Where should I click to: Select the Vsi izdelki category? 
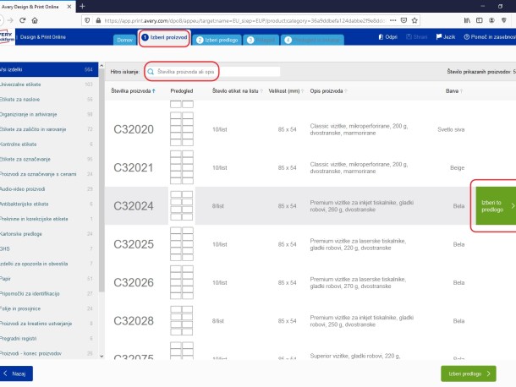(49, 69)
